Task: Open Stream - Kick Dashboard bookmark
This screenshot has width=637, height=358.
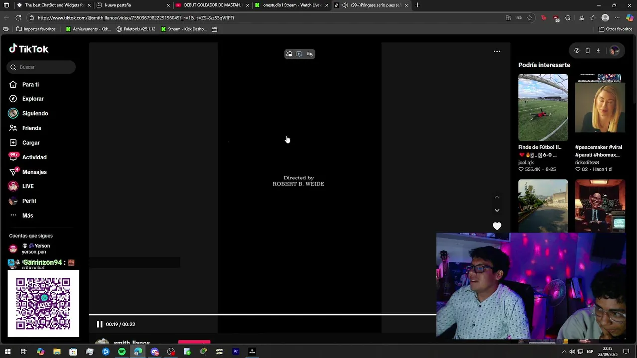Action: click(183, 29)
